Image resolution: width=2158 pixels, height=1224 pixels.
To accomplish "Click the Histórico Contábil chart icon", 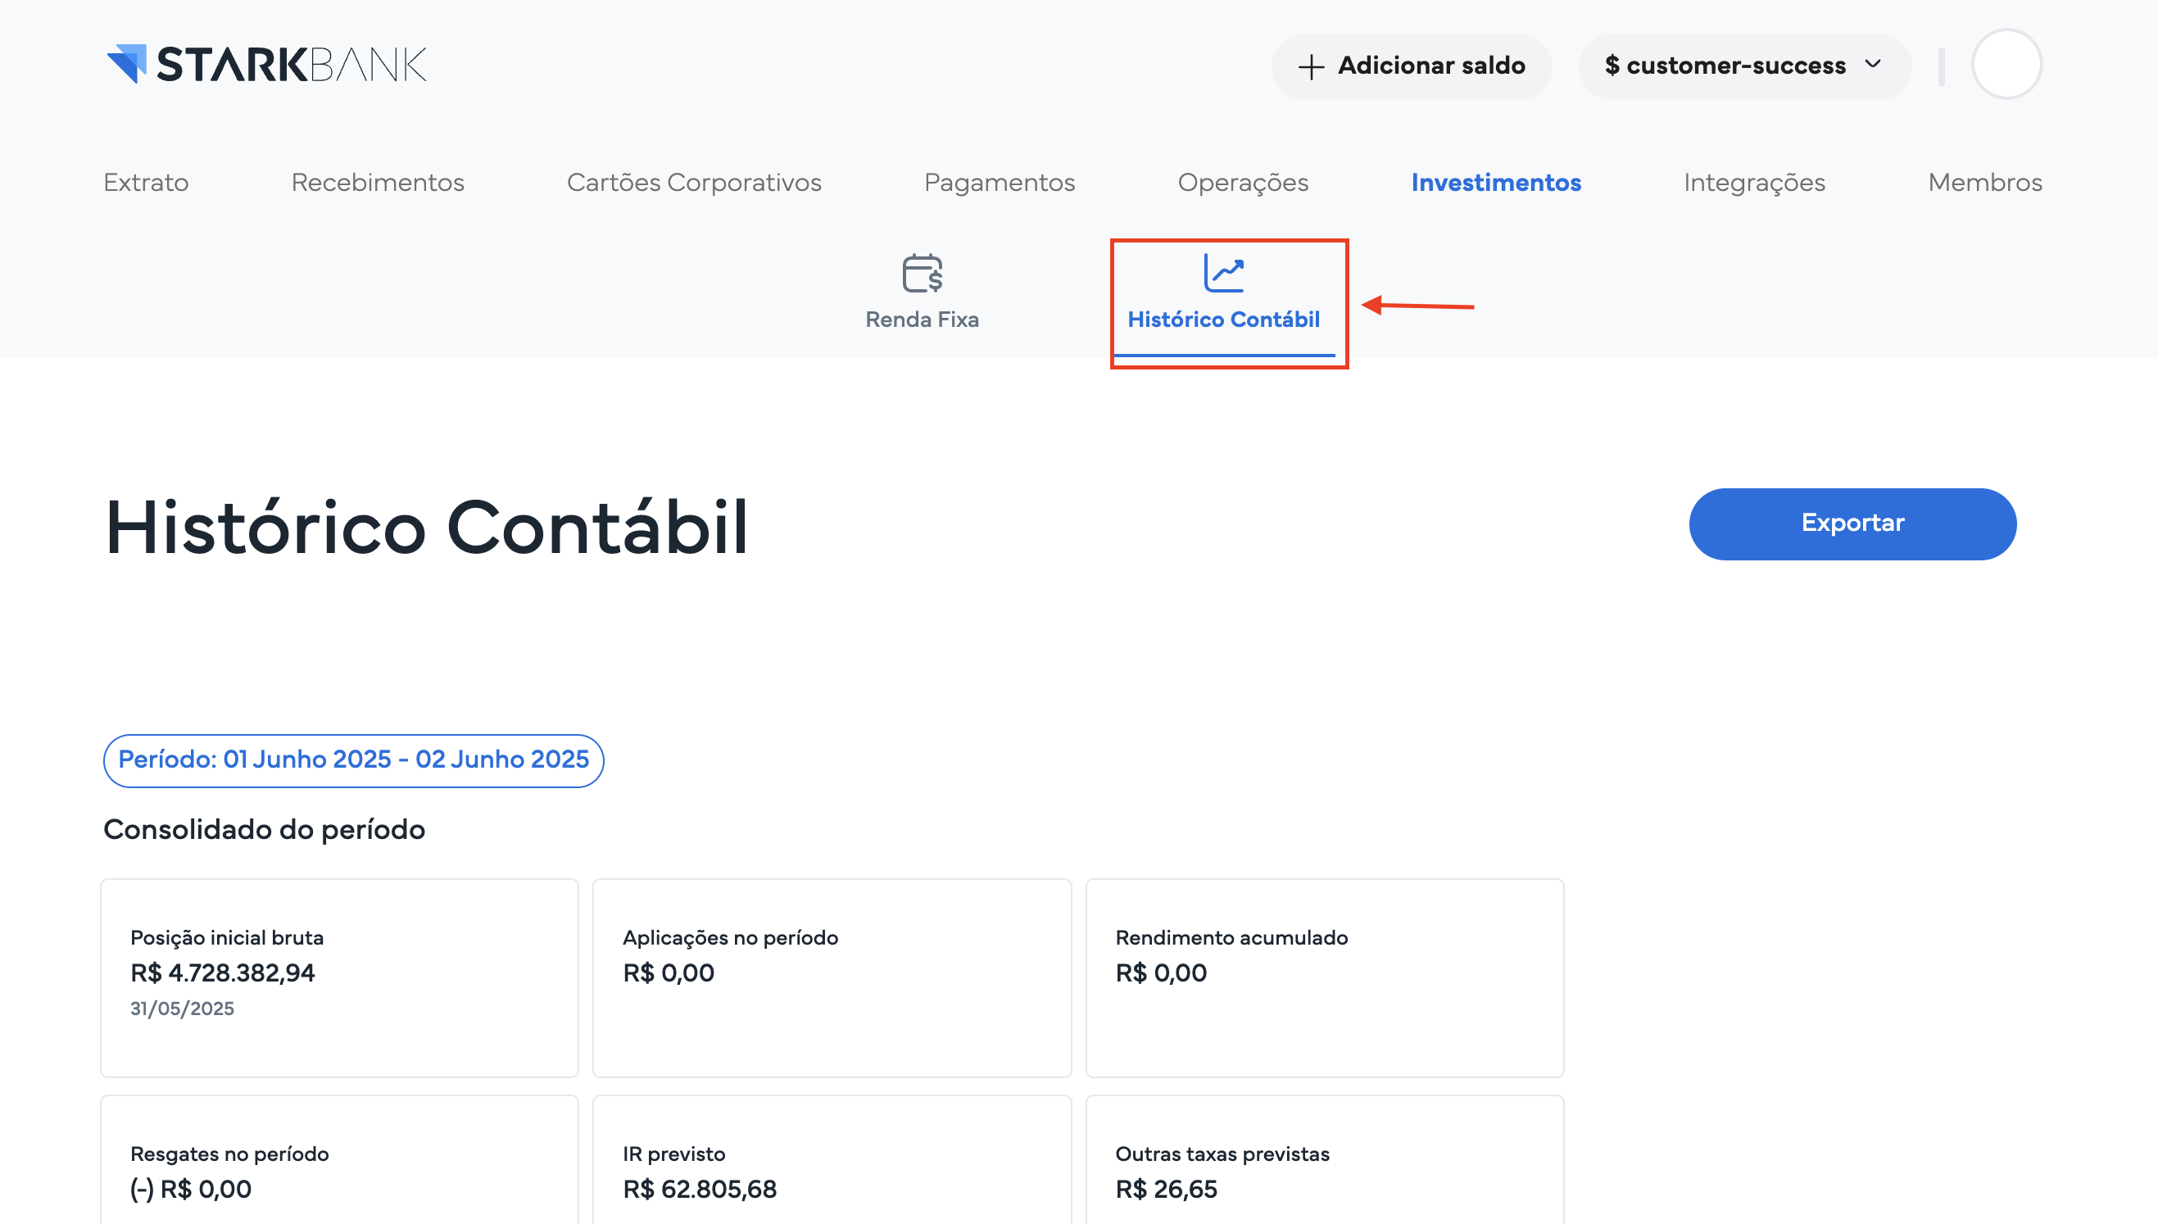I will coord(1223,273).
